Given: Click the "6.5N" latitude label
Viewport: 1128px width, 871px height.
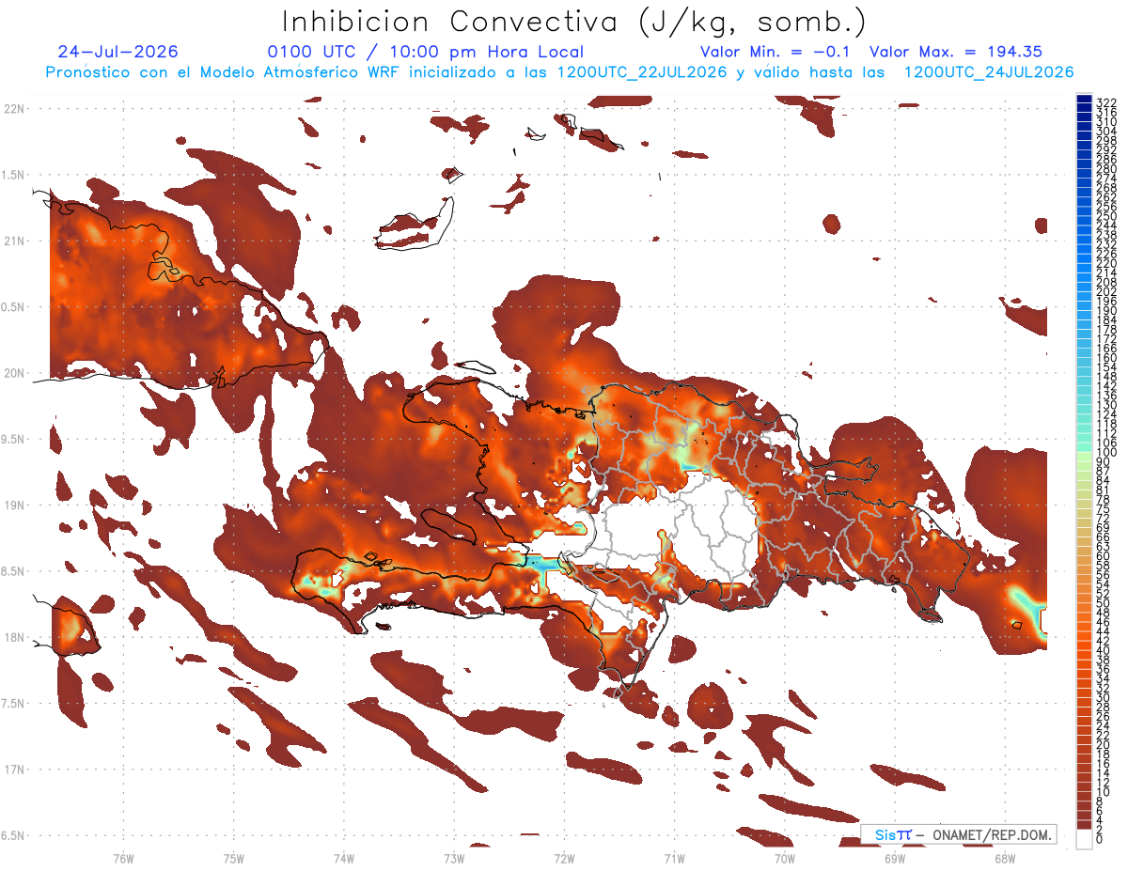Looking at the screenshot, I should [12, 836].
